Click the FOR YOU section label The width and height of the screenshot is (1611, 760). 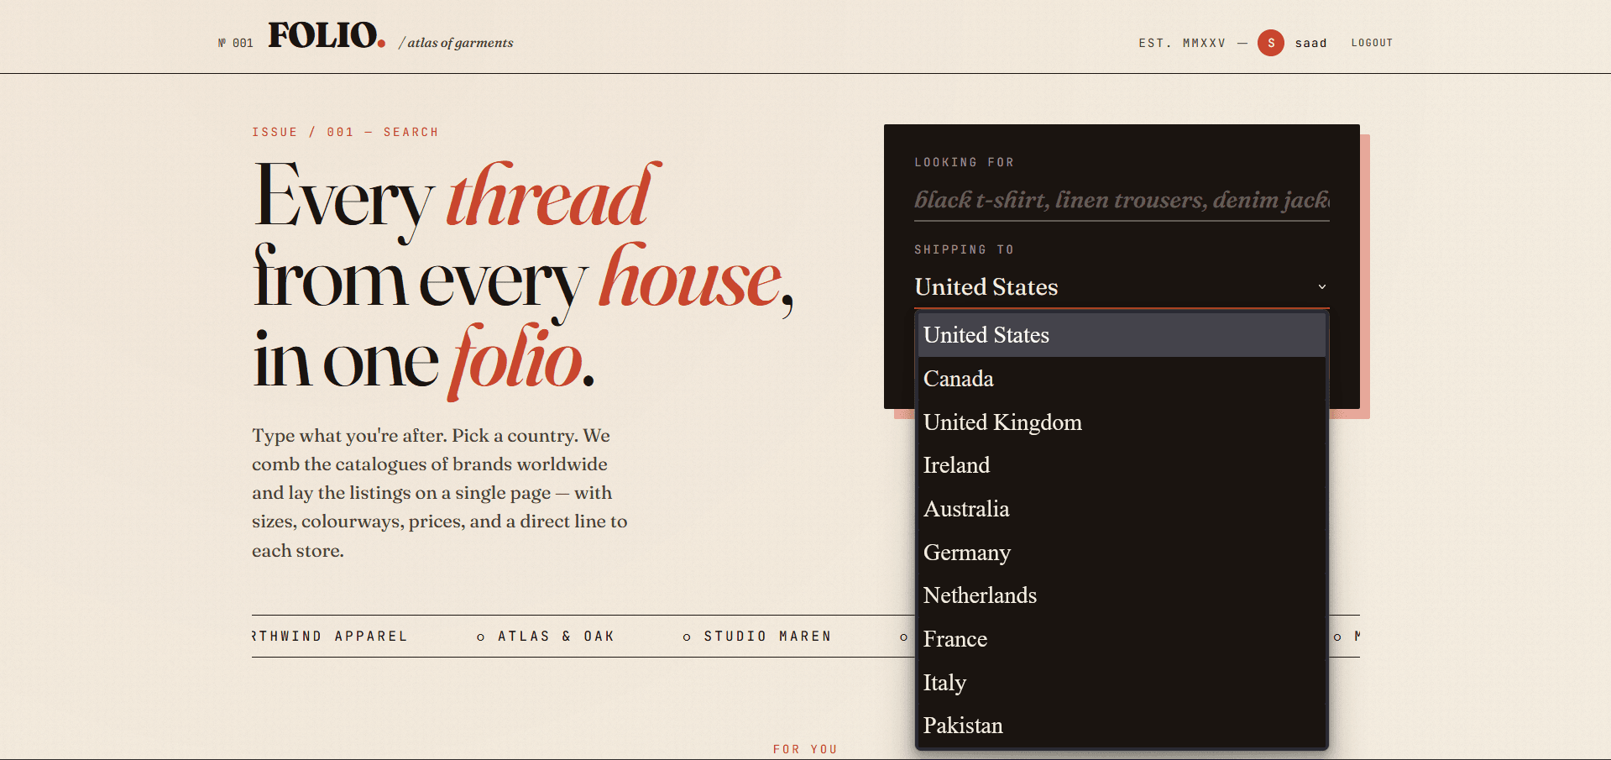[x=805, y=749]
